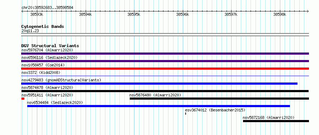Click the red nsv1058457 (Coe2014) bar
The image size is (319, 135).
pos(165,69)
